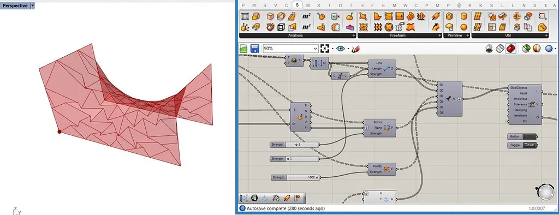The height and width of the screenshot is (215, 559).
Task: Click the Button component on canvas
Action: point(522,136)
